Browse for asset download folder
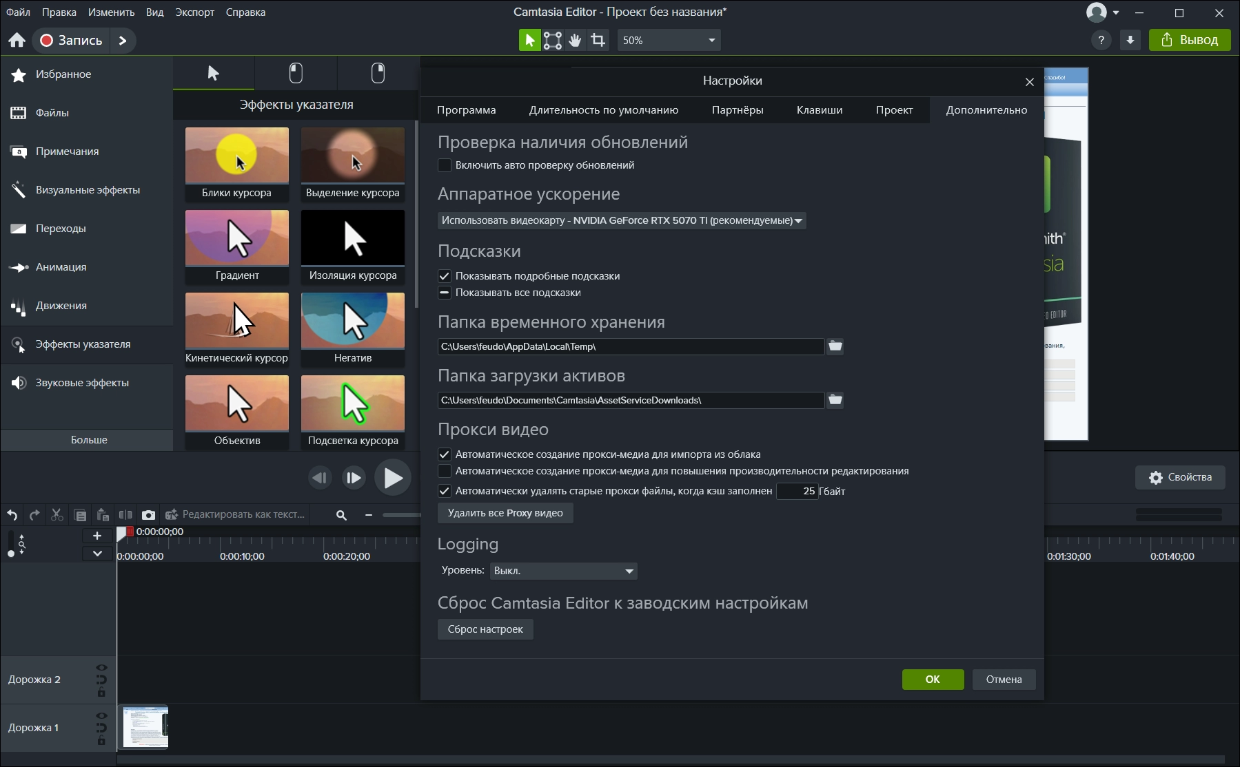Viewport: 1240px width, 767px height. pyautogui.click(x=835, y=400)
